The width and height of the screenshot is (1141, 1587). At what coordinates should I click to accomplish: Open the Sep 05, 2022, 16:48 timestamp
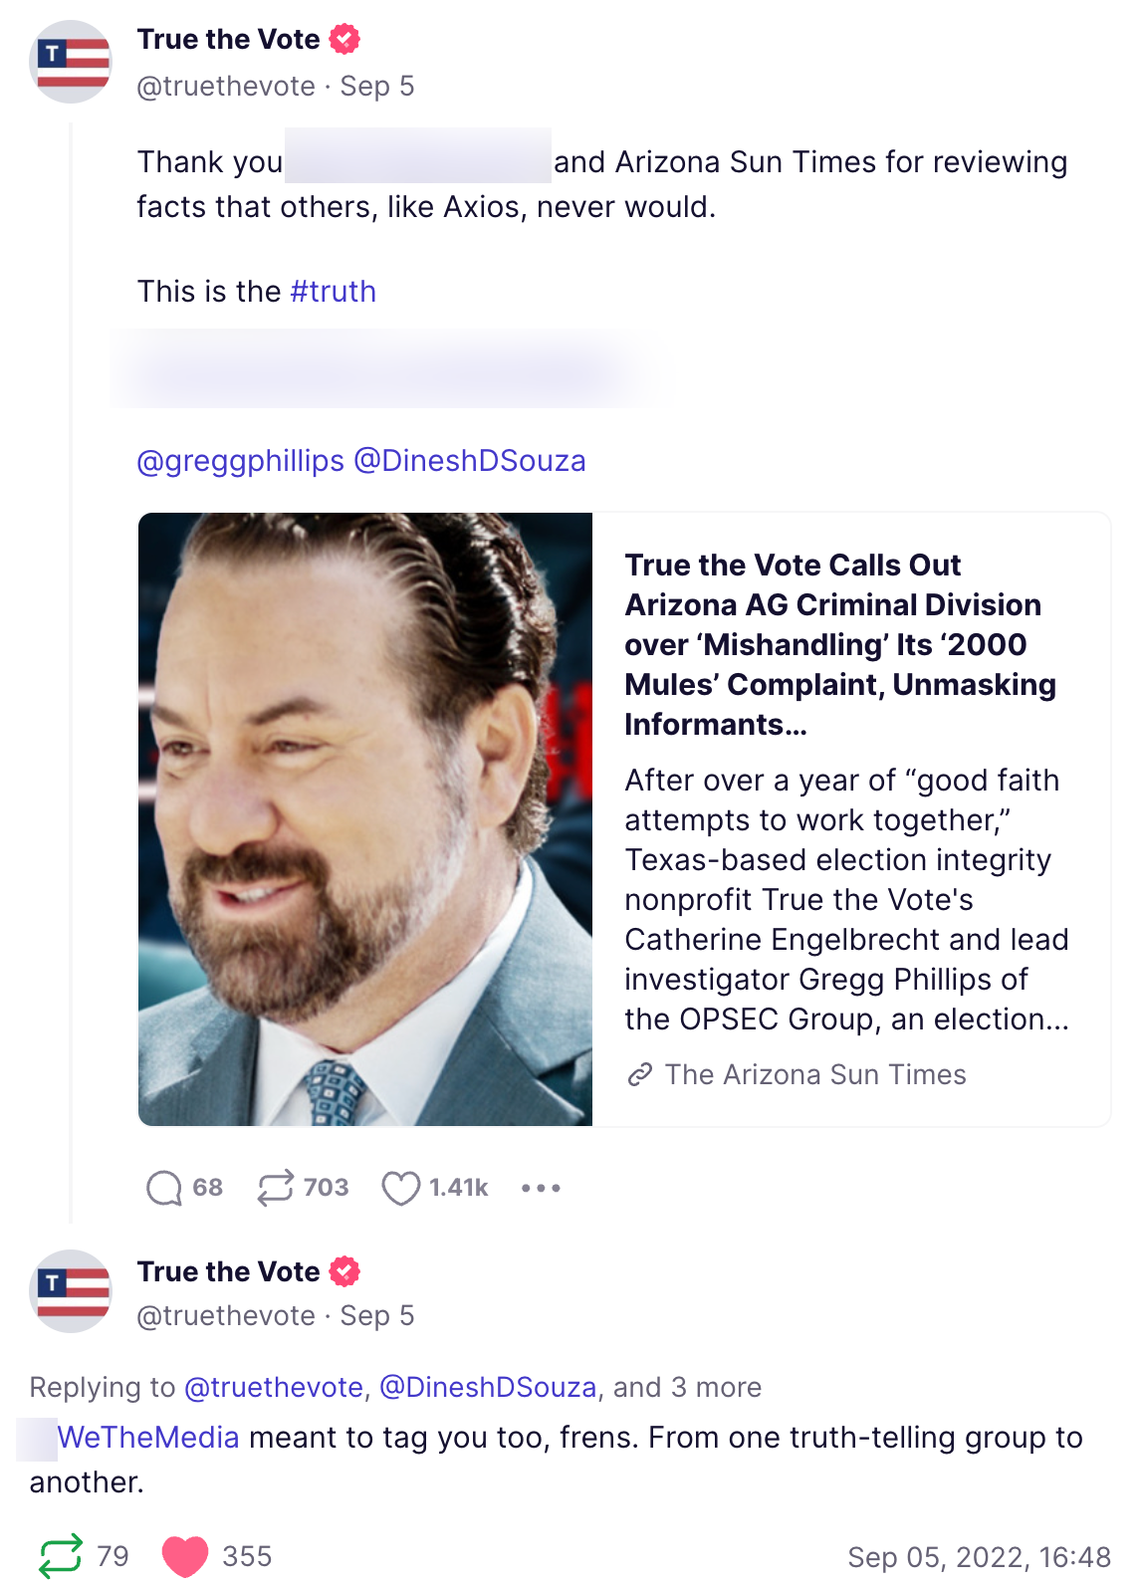pos(979,1557)
